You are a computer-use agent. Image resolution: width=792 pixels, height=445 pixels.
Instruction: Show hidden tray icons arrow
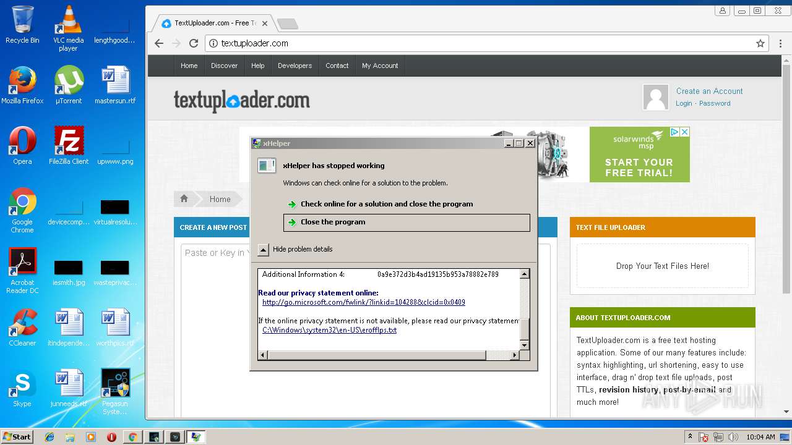(x=690, y=437)
